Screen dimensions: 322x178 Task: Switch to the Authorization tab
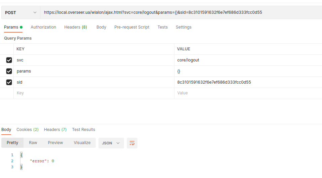click(x=43, y=27)
